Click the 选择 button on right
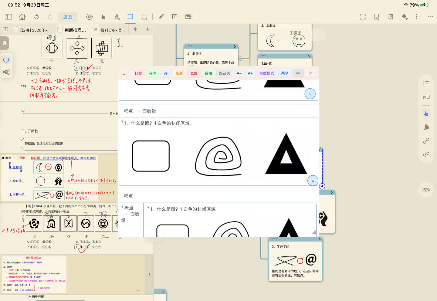Screen dimensions: 437x301 click(x=426, y=189)
